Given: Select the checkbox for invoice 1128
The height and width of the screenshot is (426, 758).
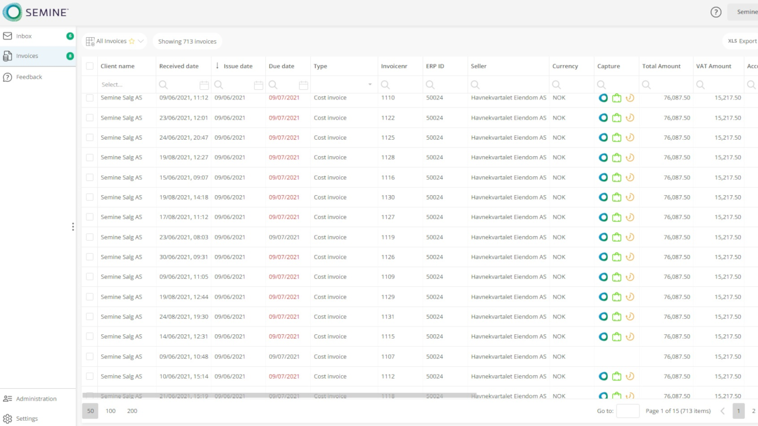Looking at the screenshot, I should pyautogui.click(x=90, y=157).
